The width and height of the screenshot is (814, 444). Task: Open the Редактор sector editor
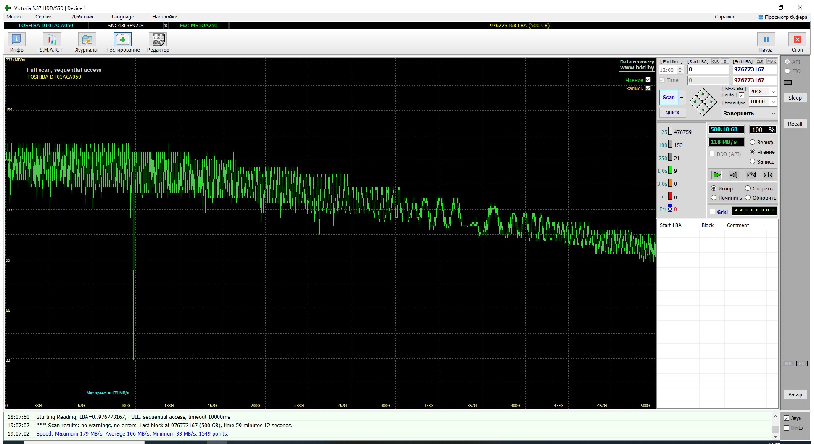[x=158, y=42]
